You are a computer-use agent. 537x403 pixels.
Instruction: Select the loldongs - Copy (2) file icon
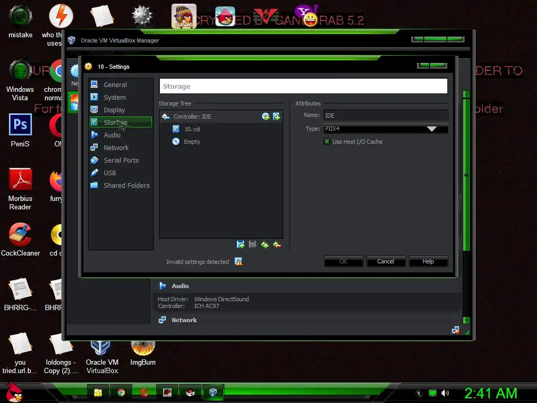[61, 353]
